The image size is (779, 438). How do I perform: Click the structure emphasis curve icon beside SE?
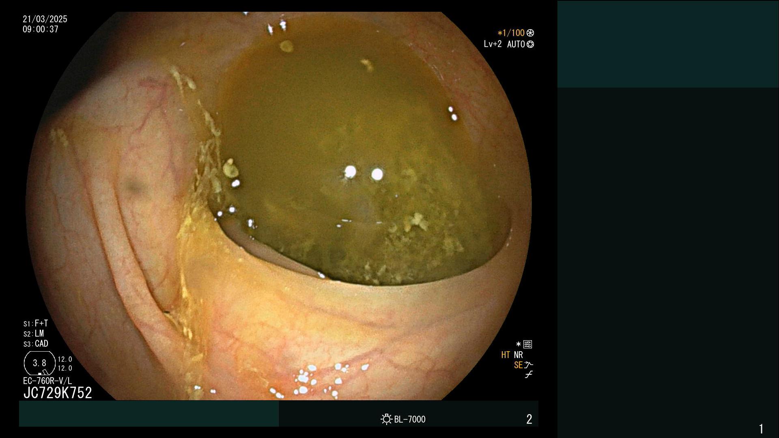(x=528, y=365)
